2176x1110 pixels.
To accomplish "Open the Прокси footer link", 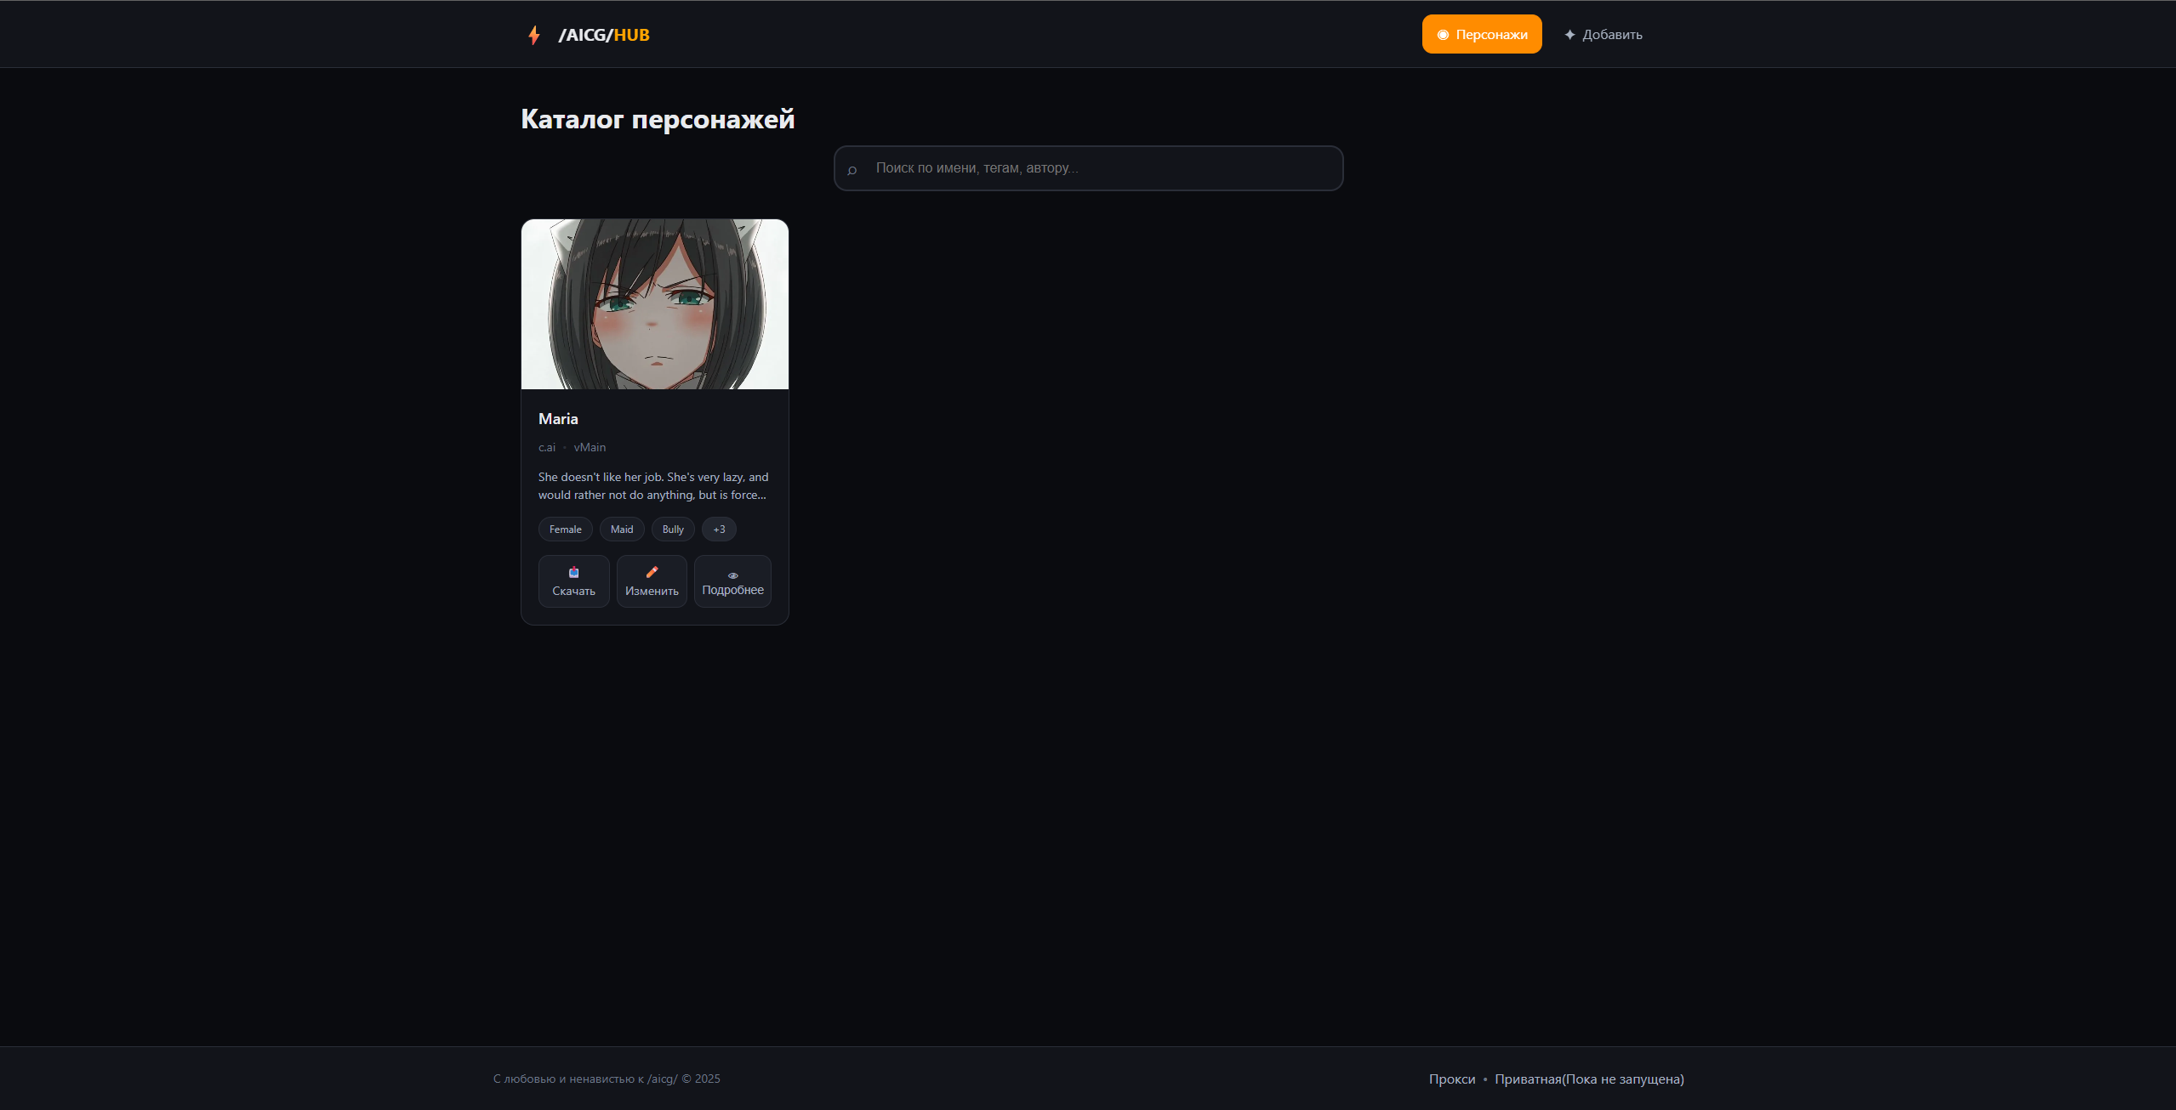I will click(x=1451, y=1079).
